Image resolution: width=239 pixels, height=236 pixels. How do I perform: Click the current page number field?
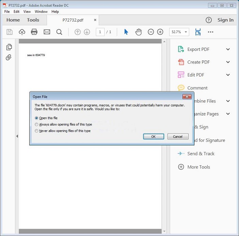click(x=100, y=32)
